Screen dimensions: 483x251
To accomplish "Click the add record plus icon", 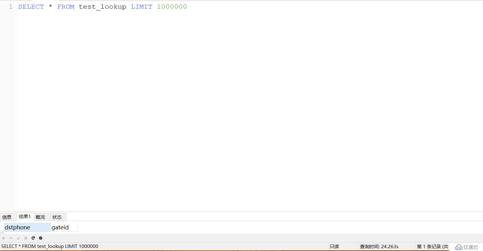I will (x=4, y=238).
